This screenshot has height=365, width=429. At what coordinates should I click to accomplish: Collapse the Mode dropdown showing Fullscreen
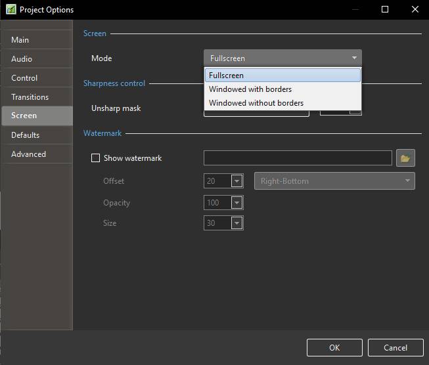tap(282, 58)
